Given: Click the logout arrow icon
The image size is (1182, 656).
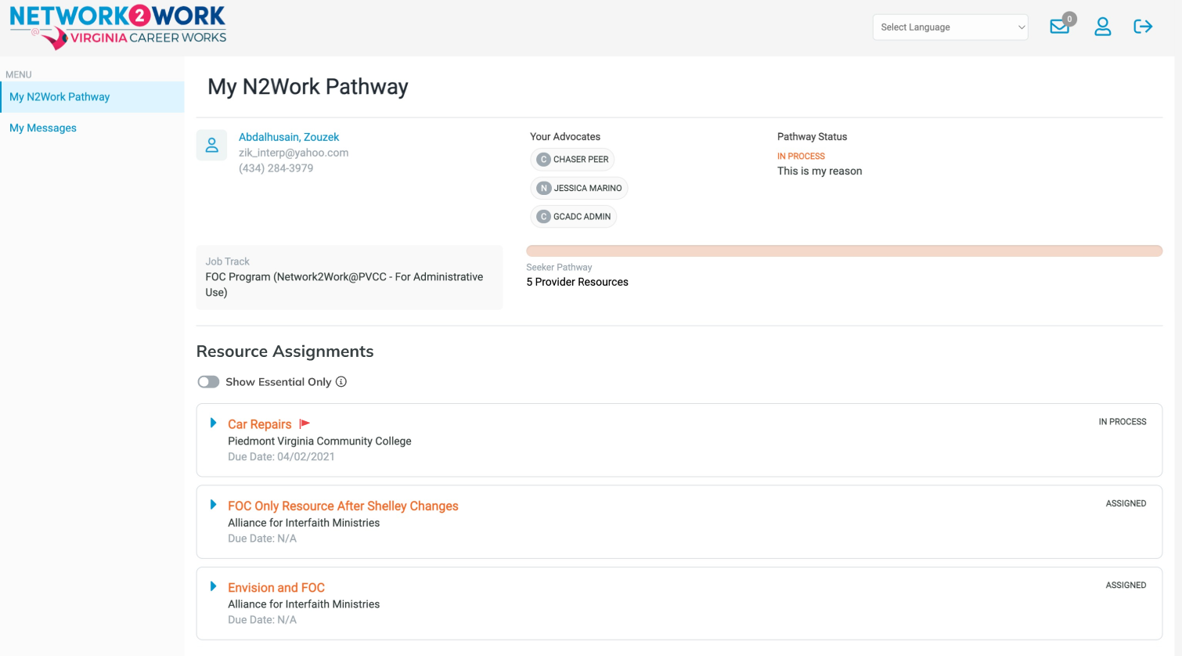Looking at the screenshot, I should coord(1143,27).
